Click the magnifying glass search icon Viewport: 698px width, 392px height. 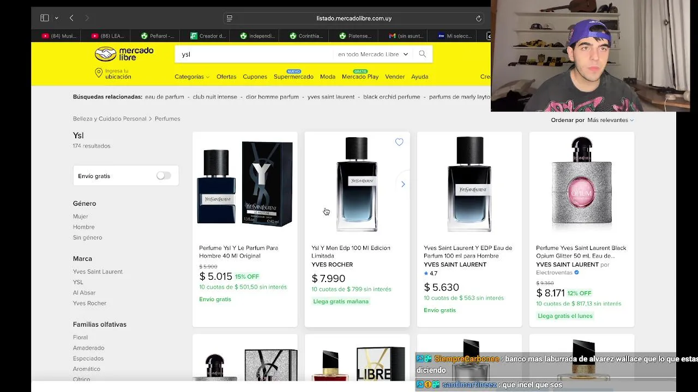pyautogui.click(x=422, y=54)
